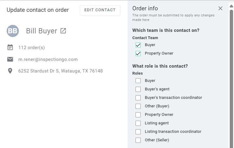Tick the Other (Buyer) role

tap(138, 106)
